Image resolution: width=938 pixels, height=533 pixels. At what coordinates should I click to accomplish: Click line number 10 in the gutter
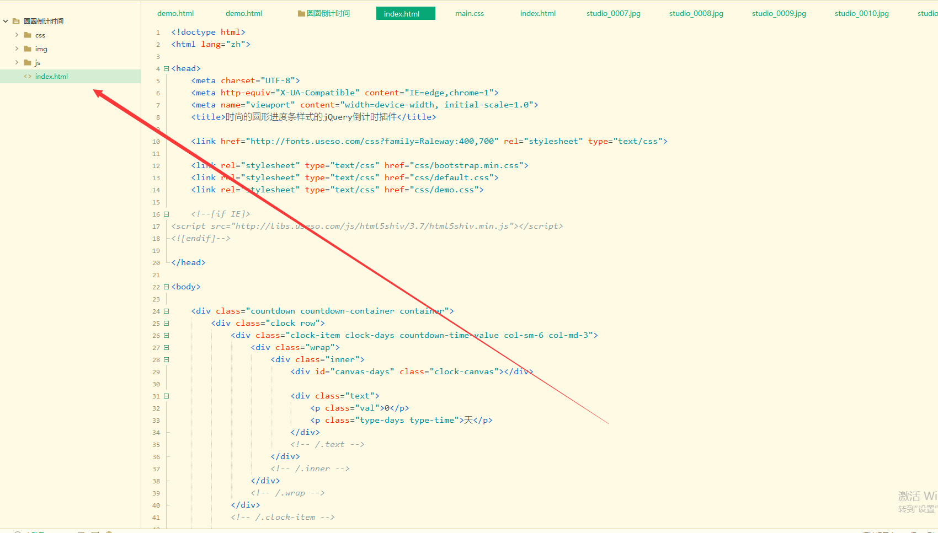(x=156, y=142)
